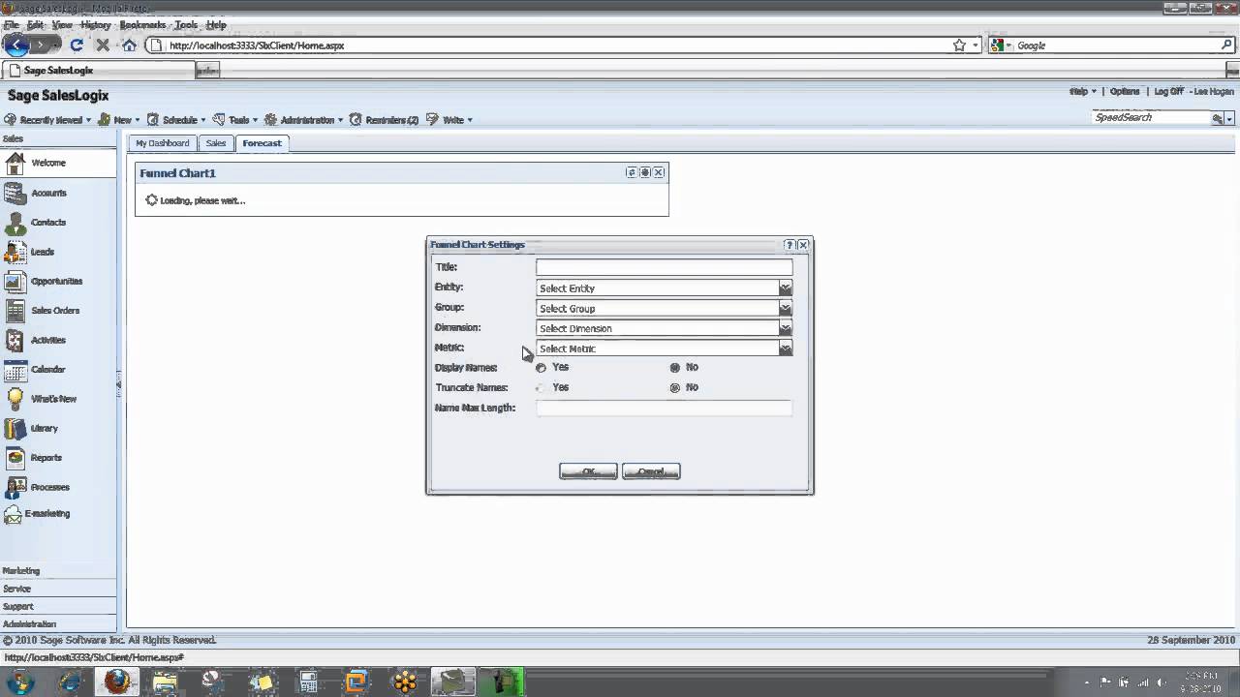The height and width of the screenshot is (697, 1240).
Task: Click the Options link
Action: (x=1125, y=91)
